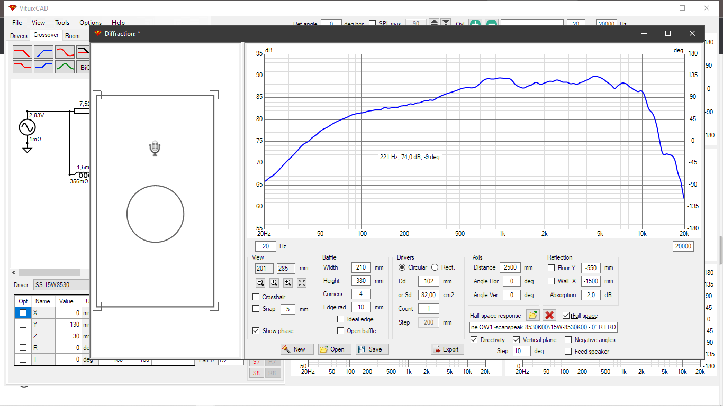
Task: Switch to the Crossover tab
Action: coord(46,35)
